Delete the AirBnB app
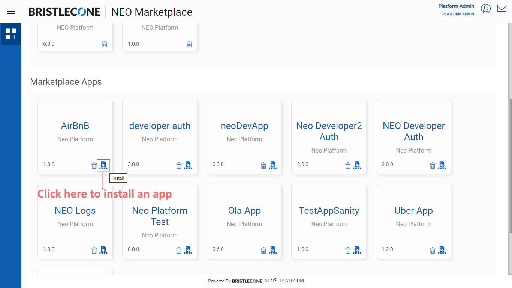This screenshot has width=512, height=288. pos(94,165)
